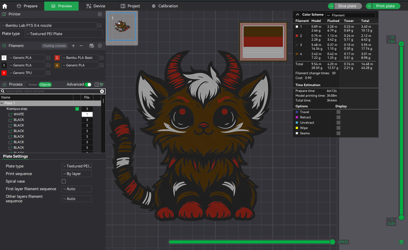
Task: Click the Home icon
Action: (5, 6)
